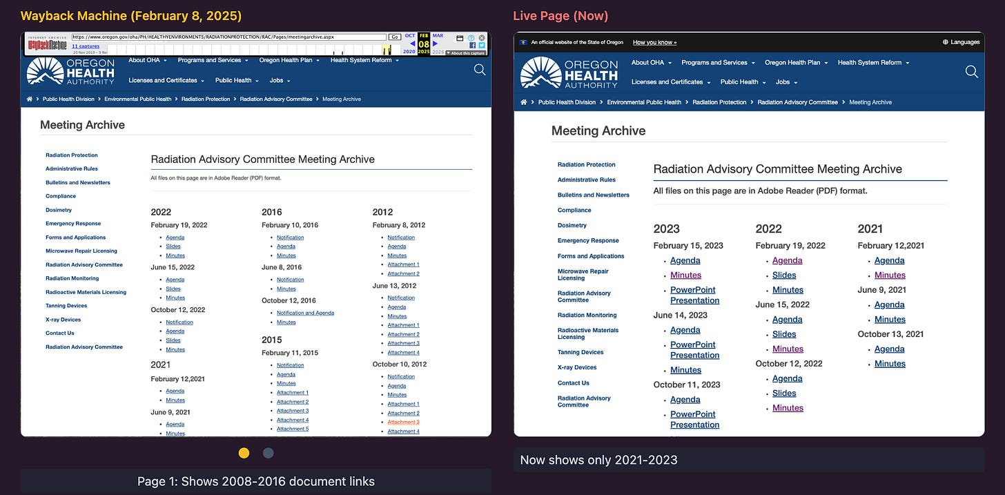Expand Programs and Services menu in Wayback page
Screen dimensions: 1005x495
click(x=213, y=60)
